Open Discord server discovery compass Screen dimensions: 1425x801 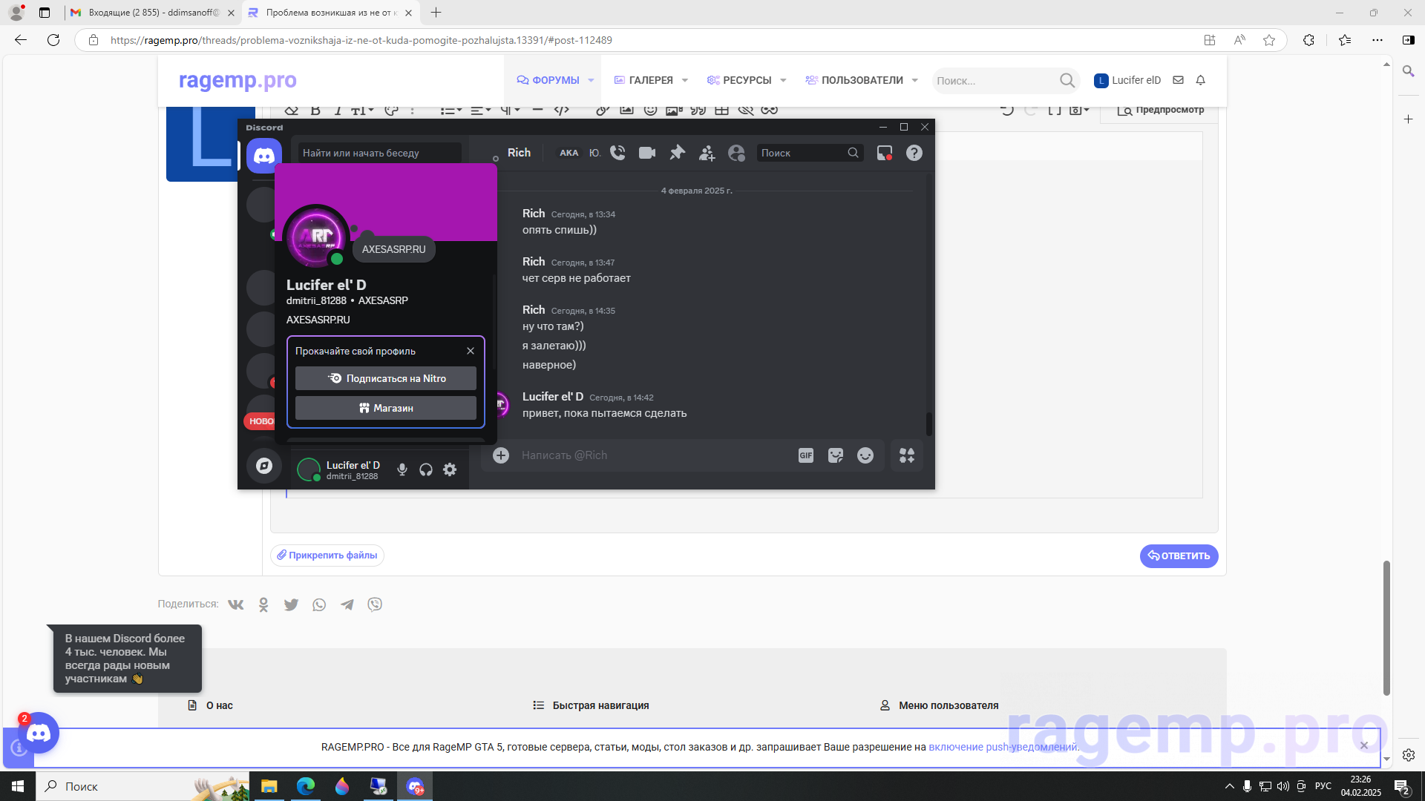(263, 466)
